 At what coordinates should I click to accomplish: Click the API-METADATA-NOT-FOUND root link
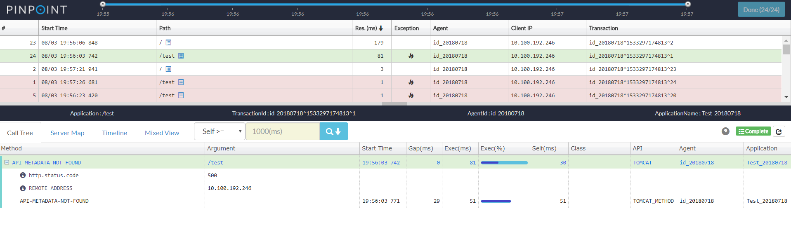47,162
